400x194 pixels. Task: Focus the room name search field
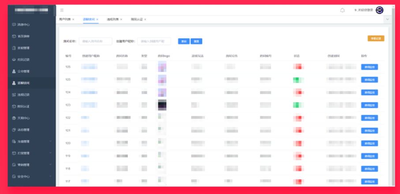click(x=95, y=41)
